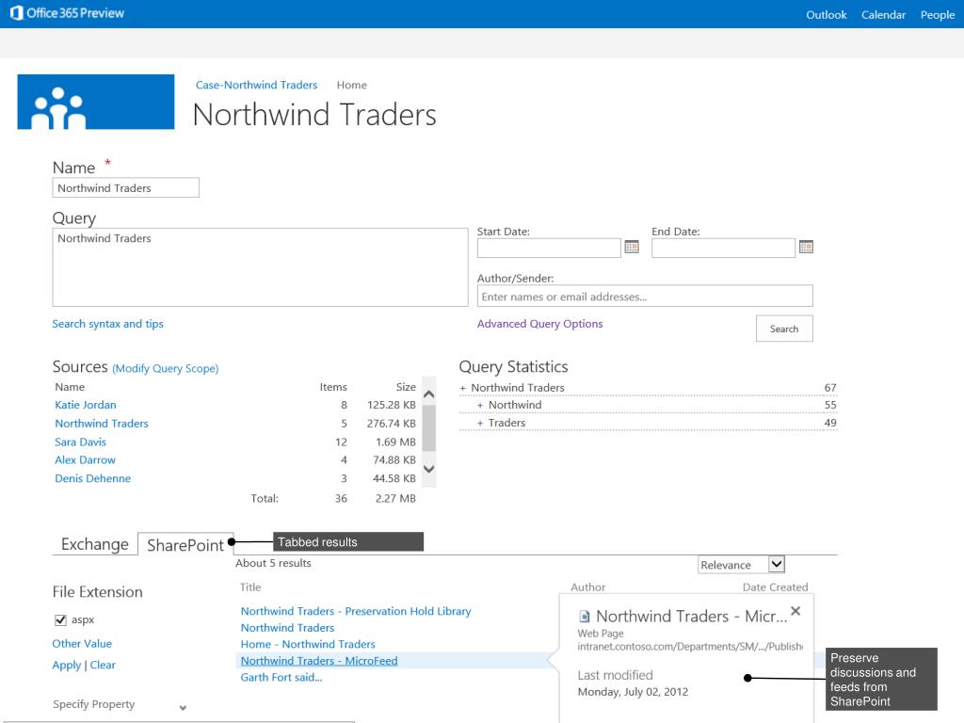The height and width of the screenshot is (723, 964).
Task: Click the preview's intranet.contoso.com URL
Action: tap(690, 646)
